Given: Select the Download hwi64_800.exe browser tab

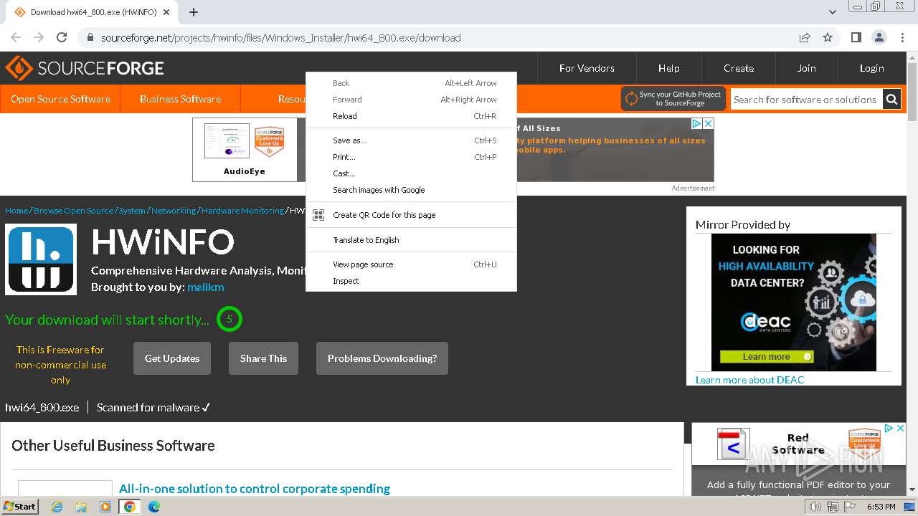Looking at the screenshot, I should click(x=93, y=12).
